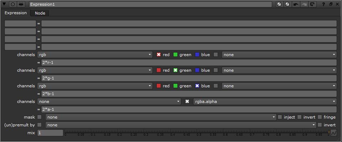The image size is (342, 142).
Task: Click the center node in viewer icon
Action: click(13, 4)
